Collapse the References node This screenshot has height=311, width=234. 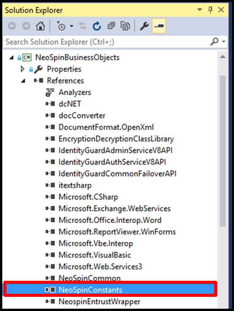coord(23,81)
